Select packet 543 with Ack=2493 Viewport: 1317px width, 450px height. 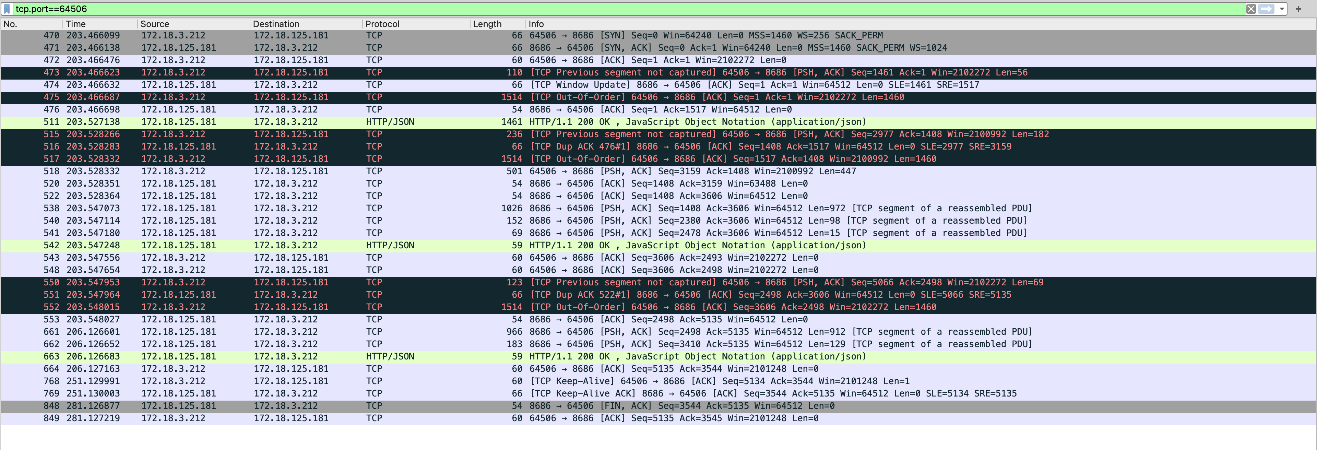(x=658, y=258)
